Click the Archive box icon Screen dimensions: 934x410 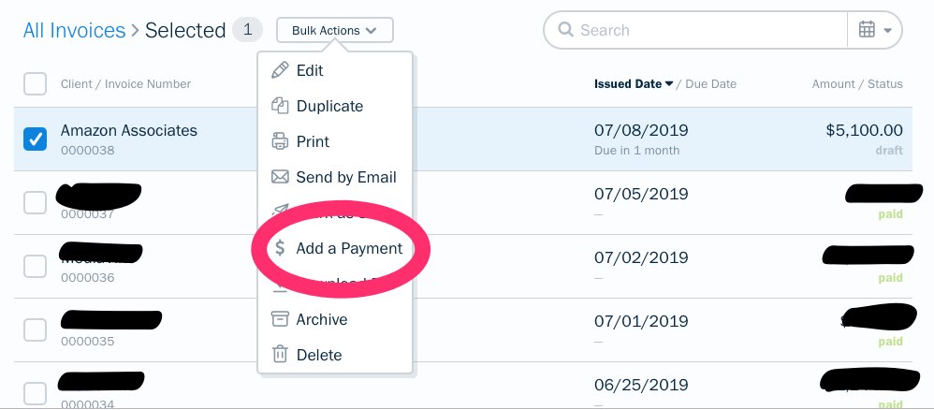point(280,319)
